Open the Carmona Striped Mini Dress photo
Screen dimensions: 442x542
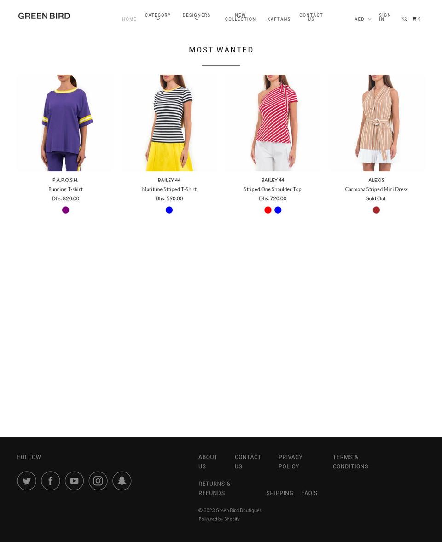(x=376, y=122)
